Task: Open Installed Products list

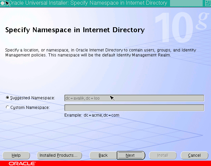Action: [59, 155]
